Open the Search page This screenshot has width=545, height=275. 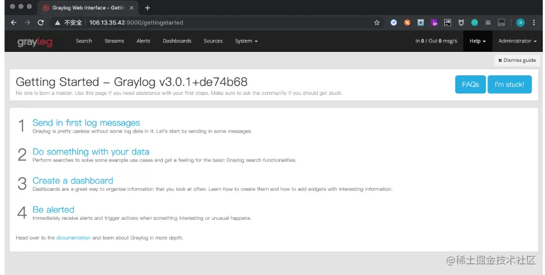84,41
